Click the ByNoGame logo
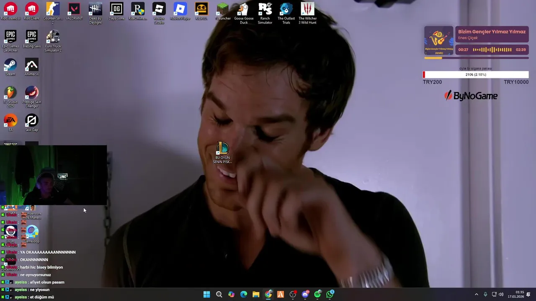The width and height of the screenshot is (536, 301). point(471,96)
